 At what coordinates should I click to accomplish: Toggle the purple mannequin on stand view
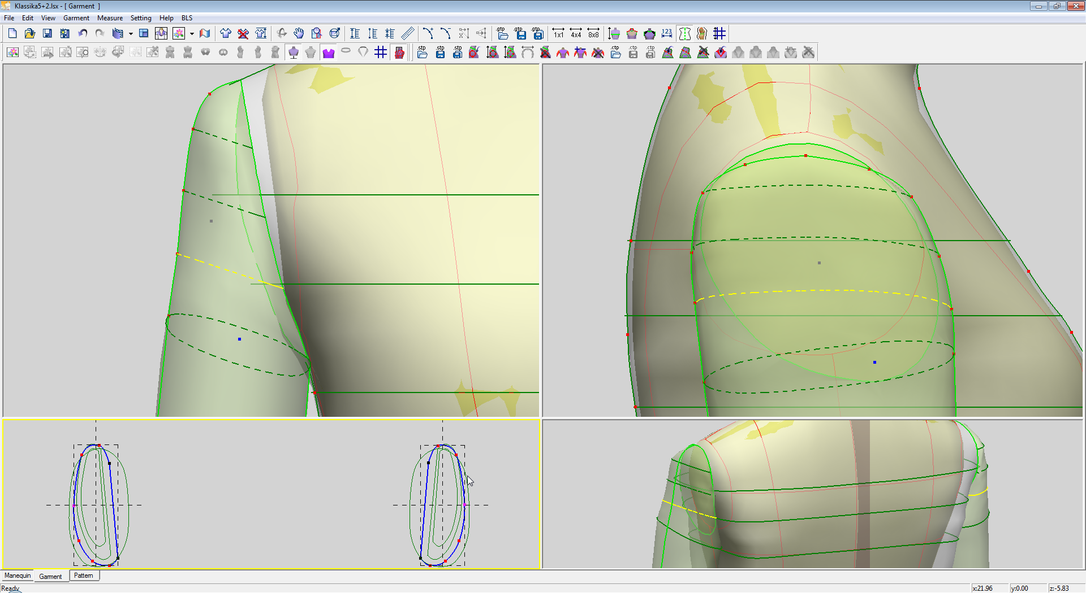click(293, 53)
